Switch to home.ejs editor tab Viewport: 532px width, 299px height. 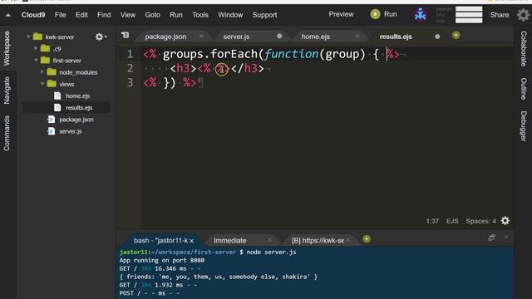pyautogui.click(x=316, y=37)
